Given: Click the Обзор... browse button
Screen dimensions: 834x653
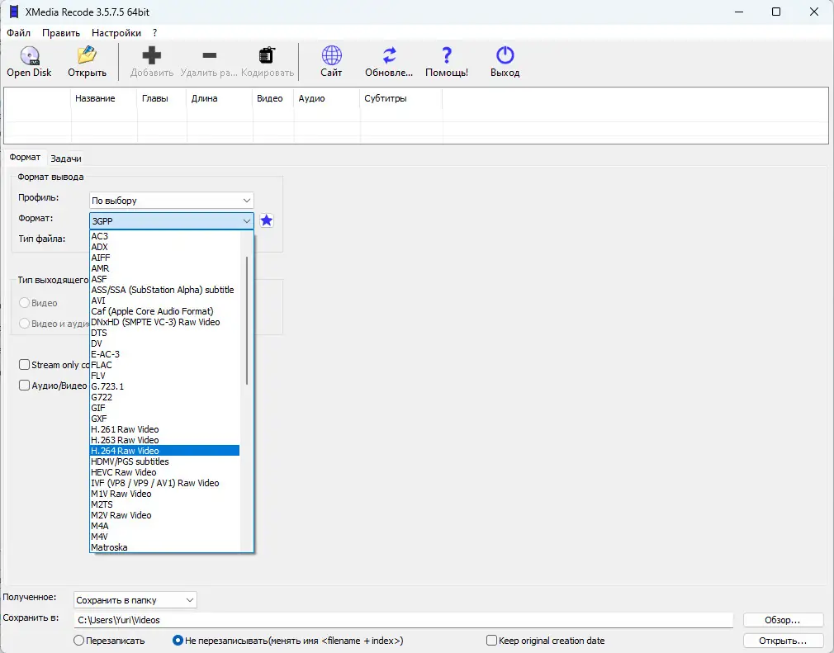Looking at the screenshot, I should (783, 620).
